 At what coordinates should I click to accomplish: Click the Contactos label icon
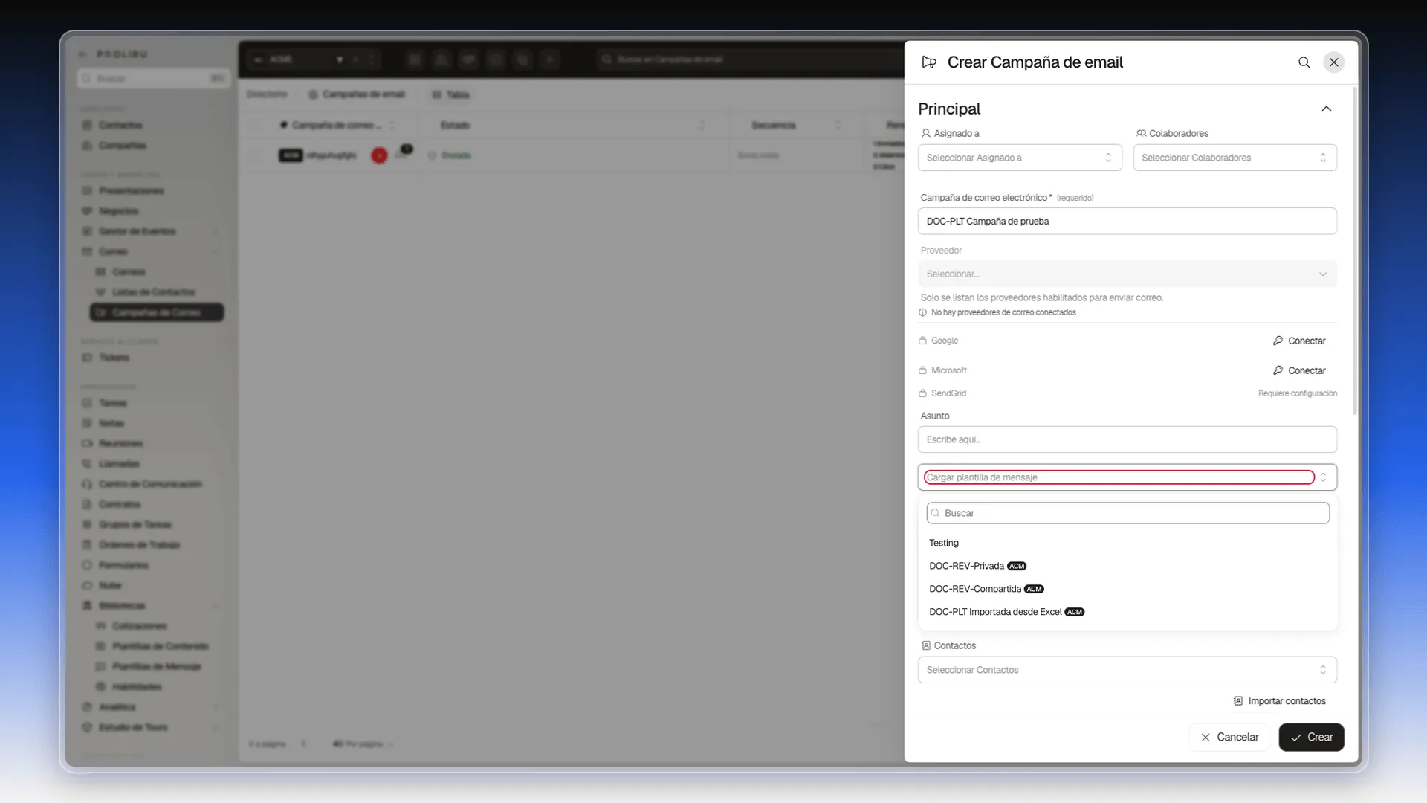(926, 645)
